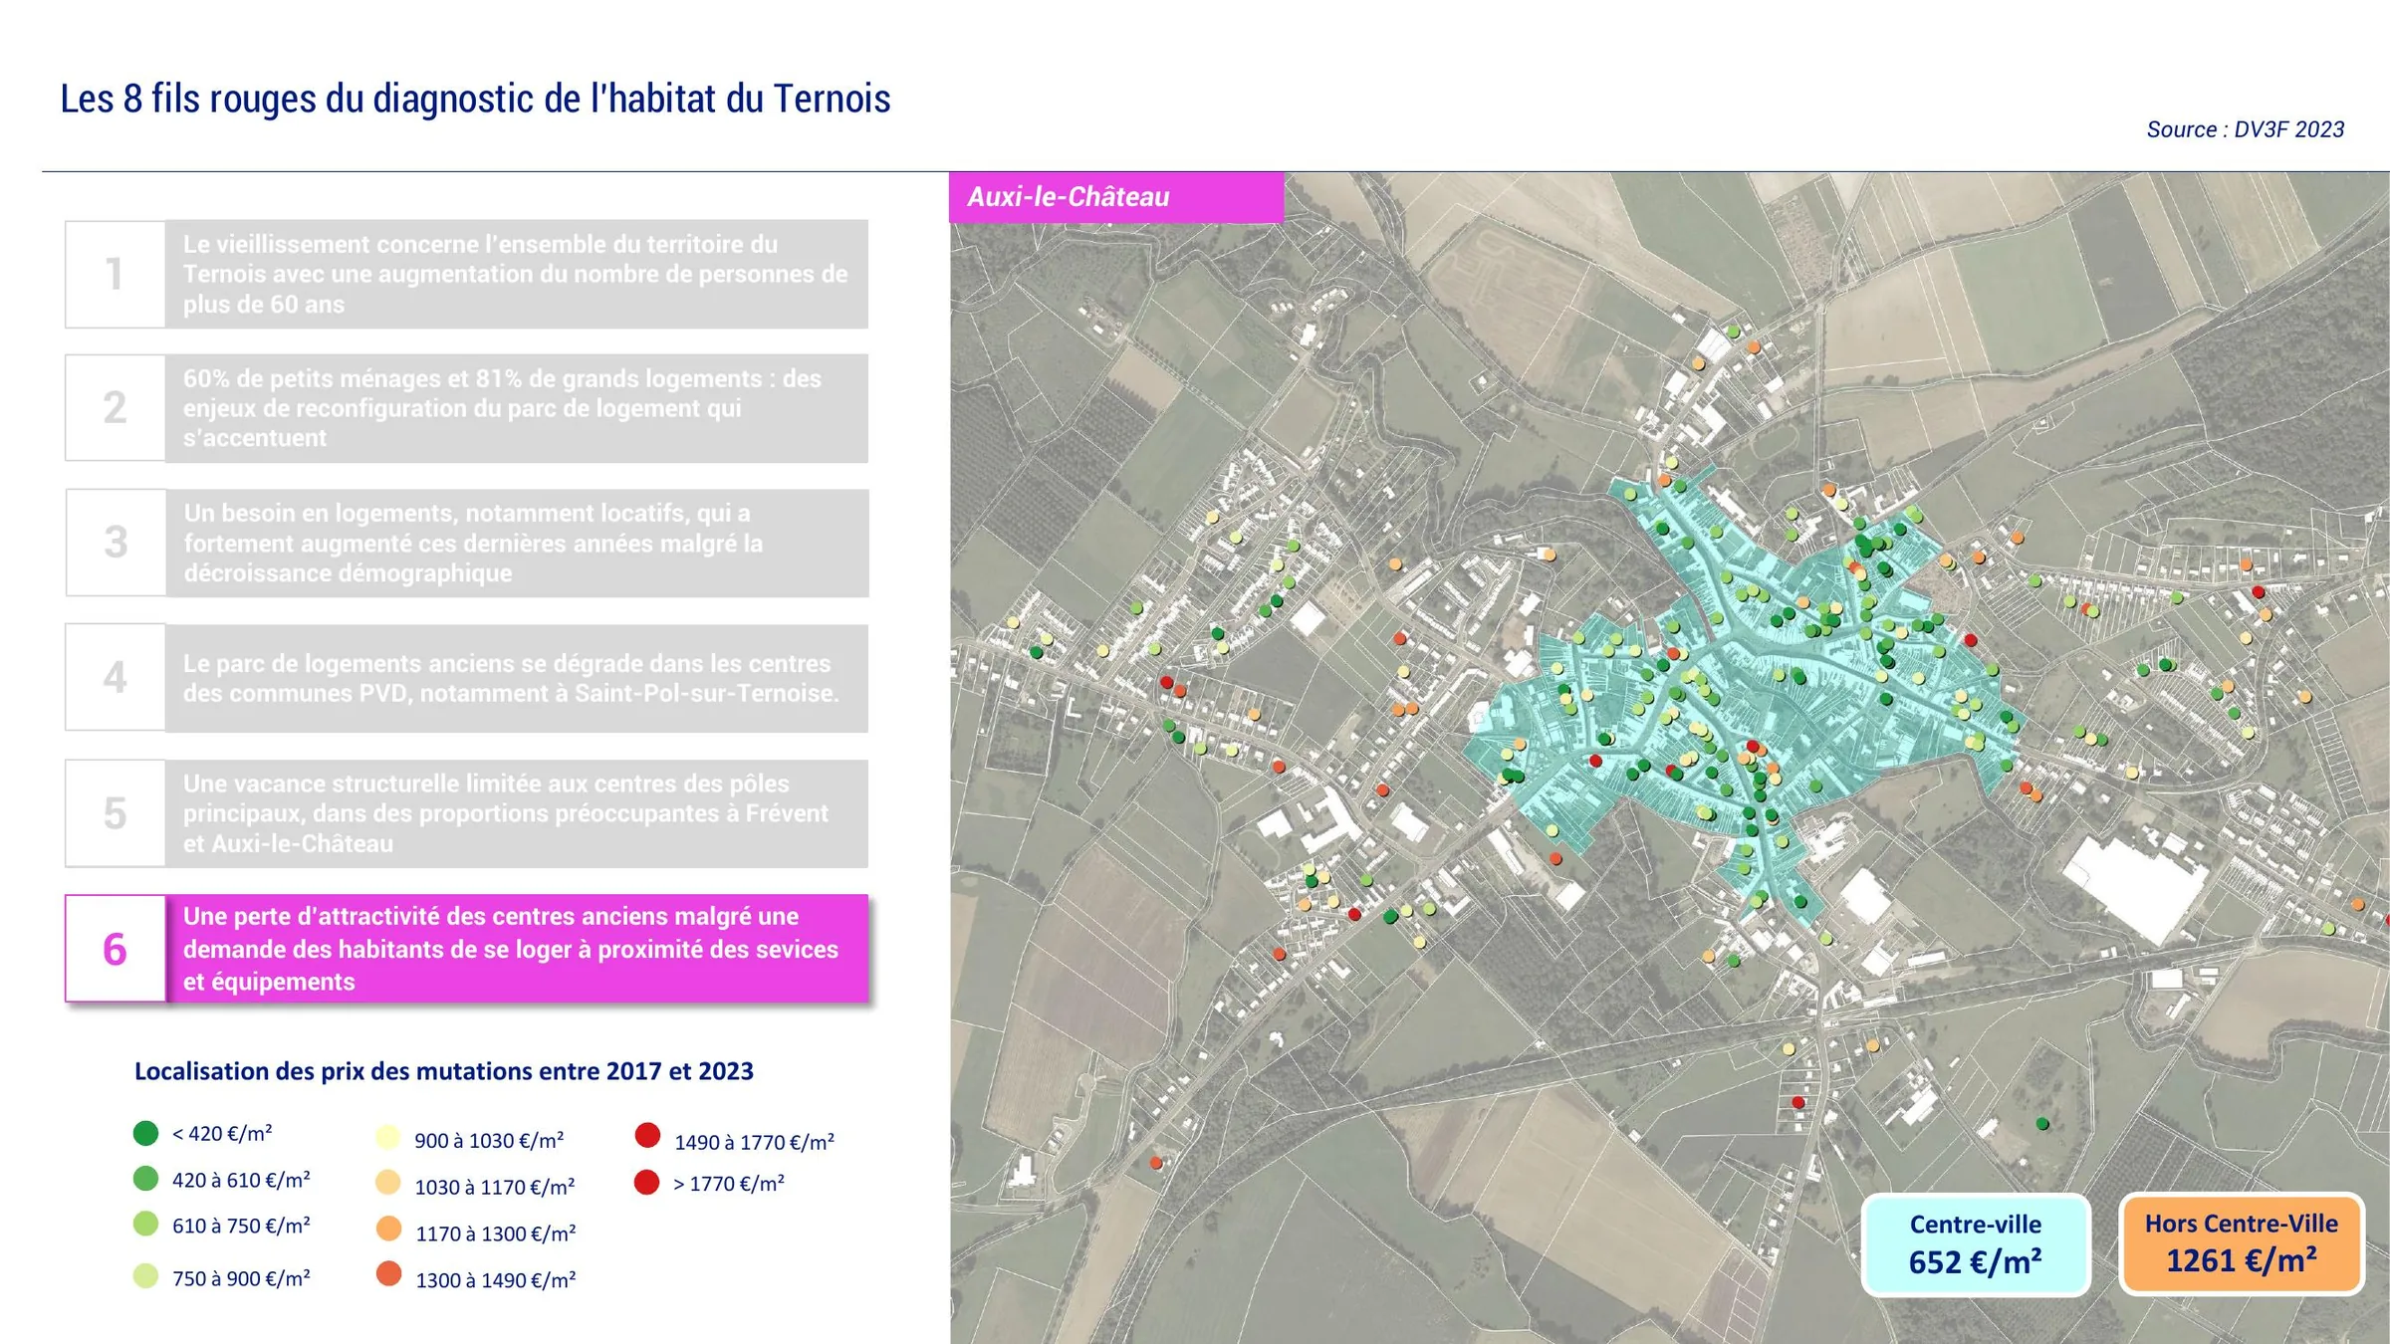This screenshot has height=1344, width=2390.
Task: Click the > 1770 €/m² legend dot
Action: tap(647, 1183)
